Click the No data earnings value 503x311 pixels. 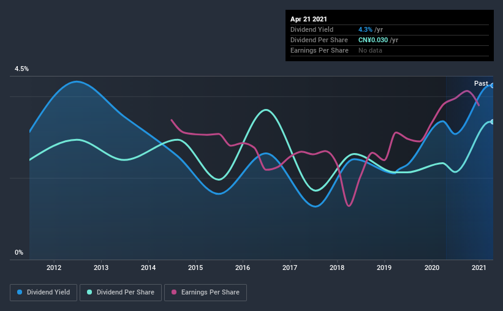click(x=370, y=50)
